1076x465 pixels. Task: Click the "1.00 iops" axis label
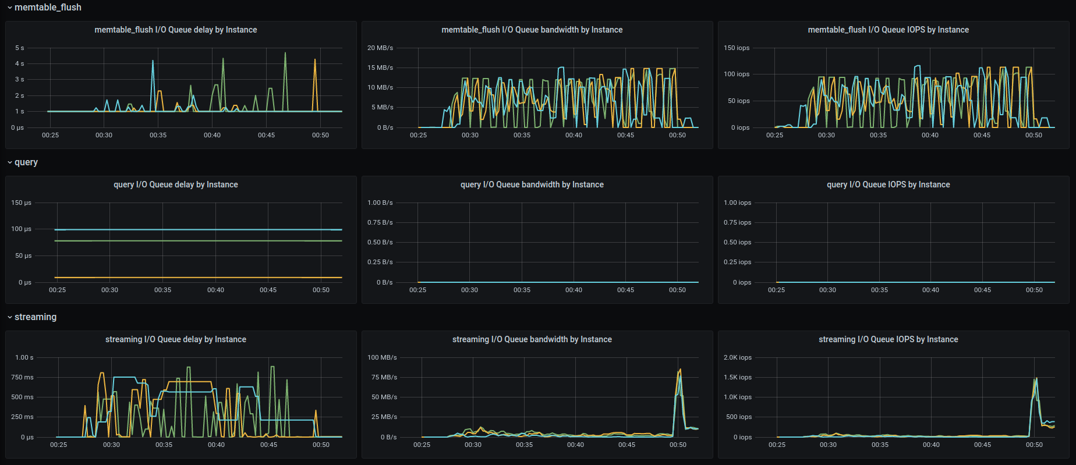pos(738,203)
